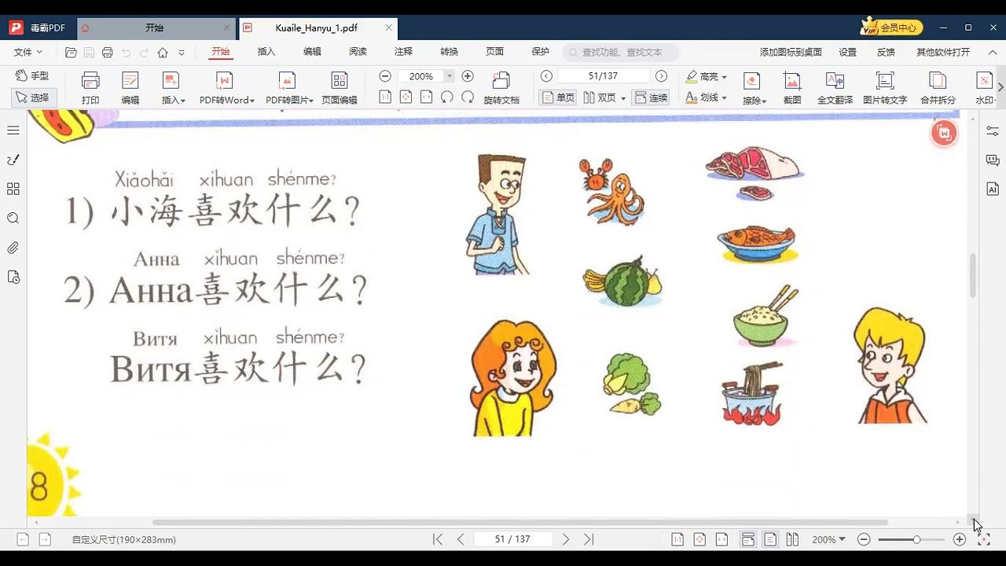Click the open folder icon in quick toolbar
The image size is (1006, 566).
tap(71, 53)
